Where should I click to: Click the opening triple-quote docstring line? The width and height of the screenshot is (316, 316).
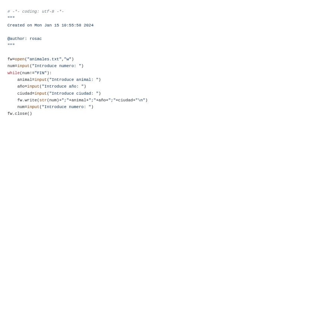[11, 18]
